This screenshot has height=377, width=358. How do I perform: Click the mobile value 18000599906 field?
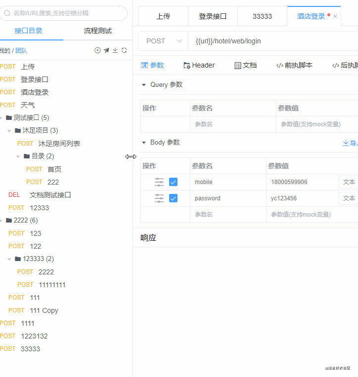(x=302, y=182)
